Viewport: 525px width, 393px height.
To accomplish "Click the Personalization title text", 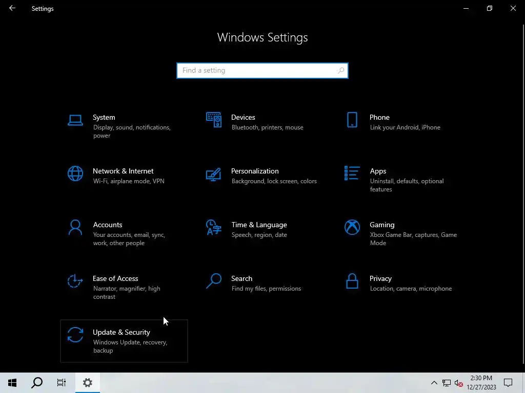I will click(x=255, y=171).
